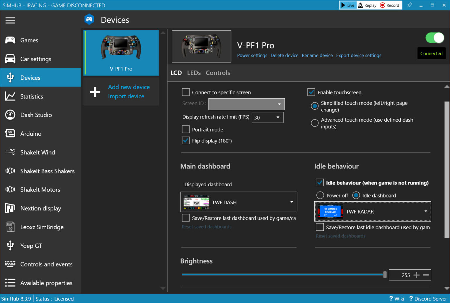Image resolution: width=450 pixels, height=303 pixels.
Task: Click the Statistics chart icon
Action: click(10, 96)
